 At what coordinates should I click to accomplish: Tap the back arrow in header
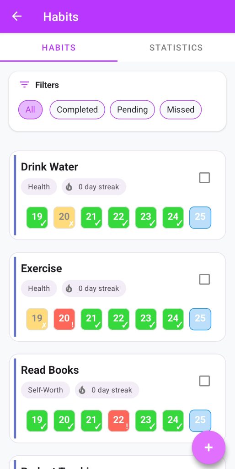[17, 16]
